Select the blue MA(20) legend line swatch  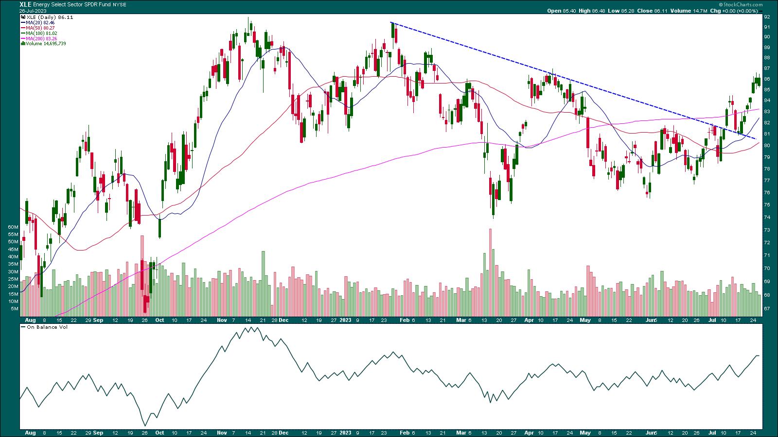tap(22, 22)
